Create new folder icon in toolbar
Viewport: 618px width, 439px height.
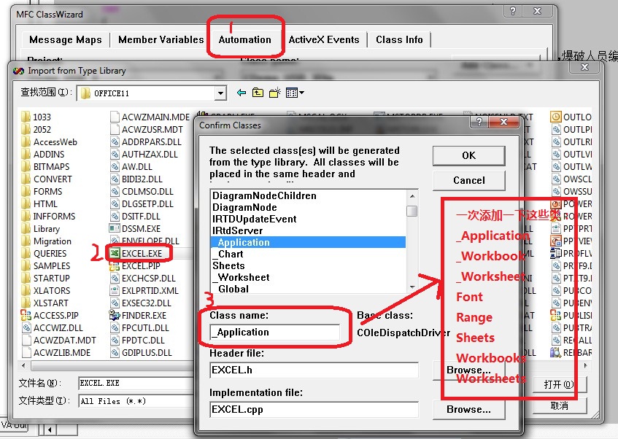275,93
